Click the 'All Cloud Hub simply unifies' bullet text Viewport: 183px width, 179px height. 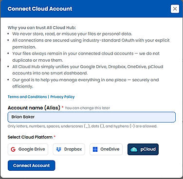click(88, 70)
